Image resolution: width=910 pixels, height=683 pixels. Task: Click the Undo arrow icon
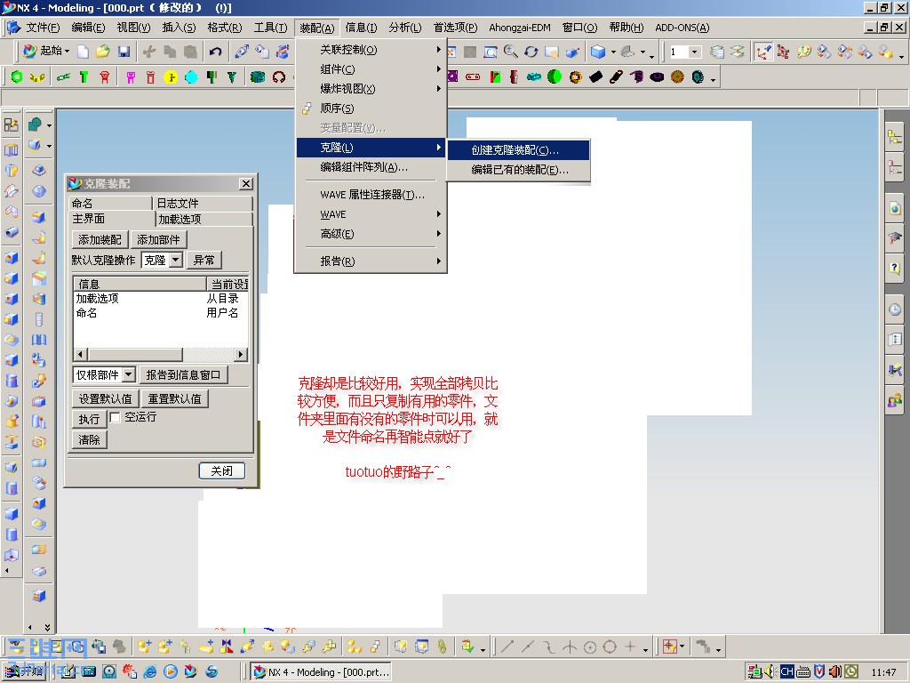215,52
